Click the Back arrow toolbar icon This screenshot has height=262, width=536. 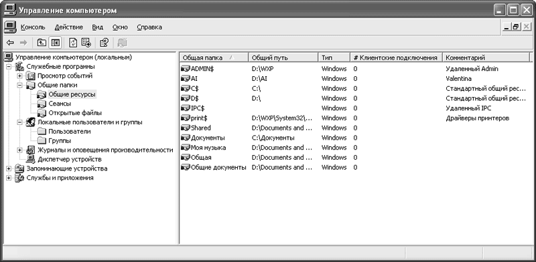[x=10, y=43]
